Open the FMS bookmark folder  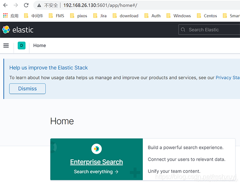click(x=56, y=16)
